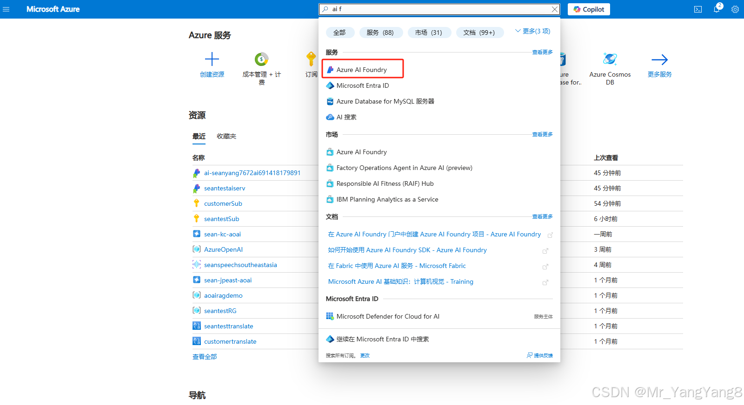Open doc 如何开始使用 Azure AI Foundry SDK
This screenshot has width=744, height=405.
click(x=407, y=250)
